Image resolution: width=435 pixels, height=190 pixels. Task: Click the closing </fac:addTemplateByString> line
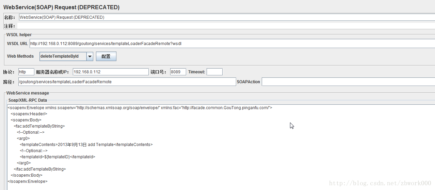click(x=40, y=169)
